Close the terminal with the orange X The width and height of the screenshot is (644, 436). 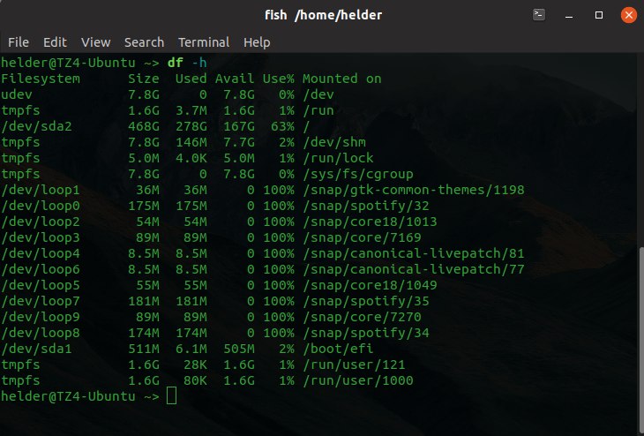(x=628, y=15)
